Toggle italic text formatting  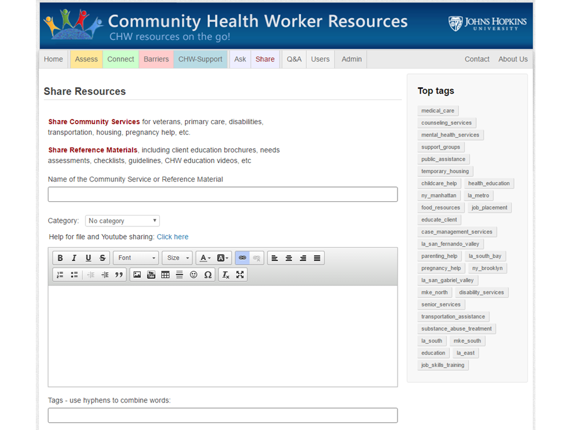(74, 258)
